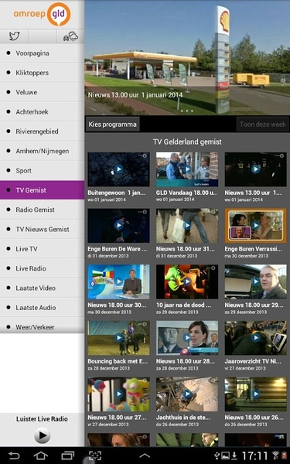Screen dimensions: 290x464
Task: Select Arnhem/Nijmegen region
Action: [42, 151]
